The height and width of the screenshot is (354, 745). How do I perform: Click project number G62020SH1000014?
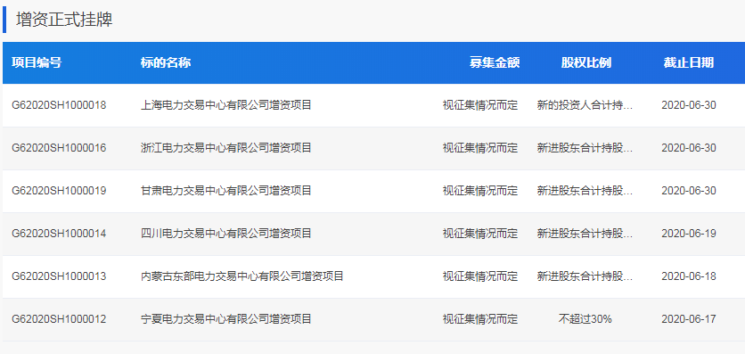pos(59,234)
